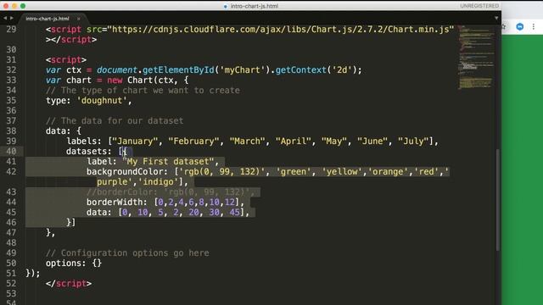Click the commented borderColor line

pyautogui.click(x=171, y=192)
